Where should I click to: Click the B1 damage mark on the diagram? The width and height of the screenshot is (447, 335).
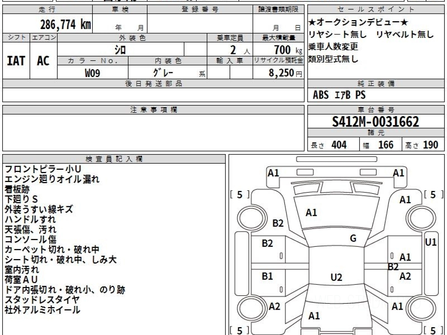point(267,276)
